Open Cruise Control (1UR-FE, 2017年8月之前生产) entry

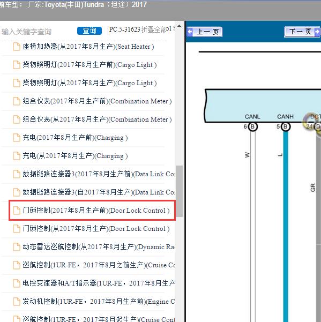[99, 265]
